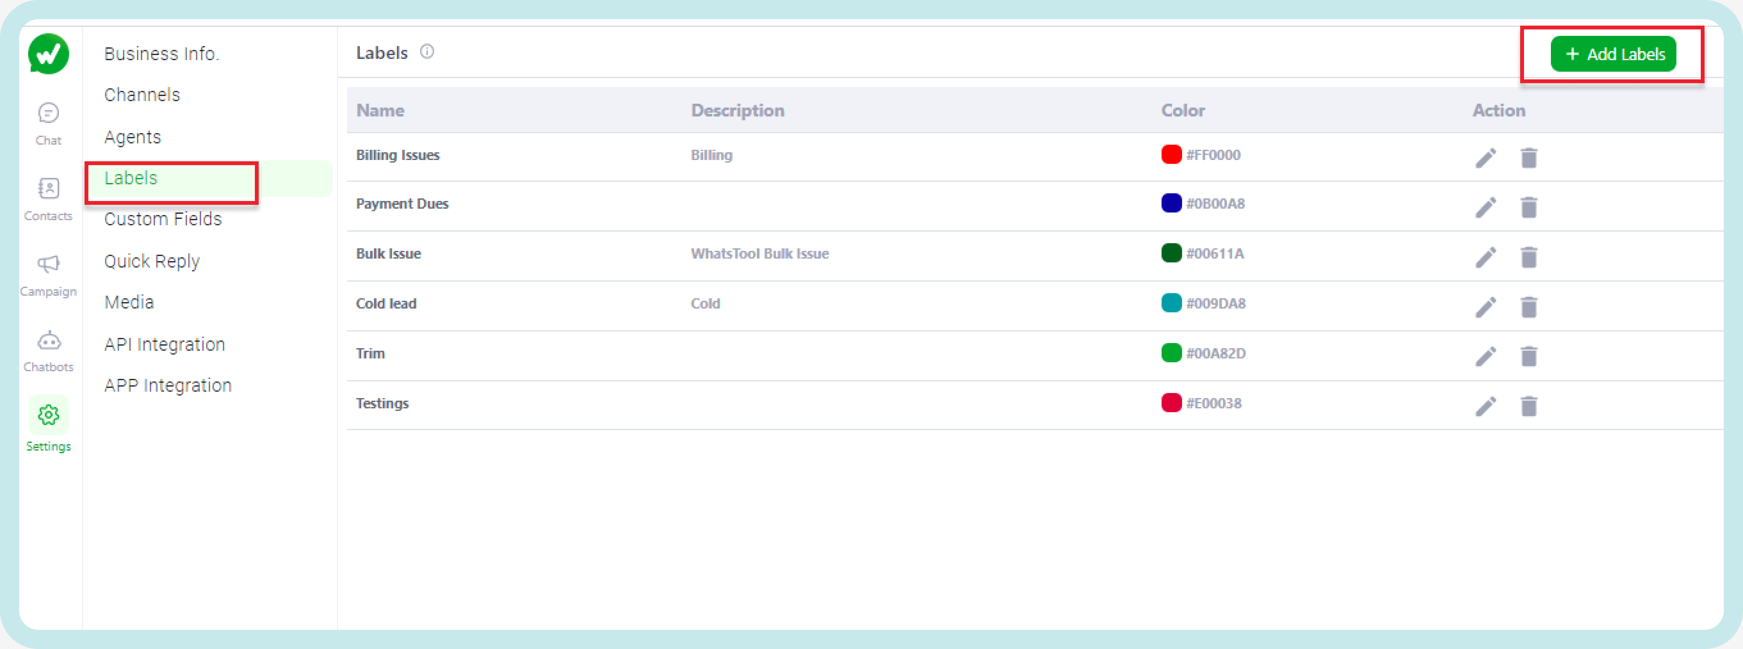The height and width of the screenshot is (649, 1743).
Task: Click the #E00038 hex code text
Action: tap(1214, 404)
